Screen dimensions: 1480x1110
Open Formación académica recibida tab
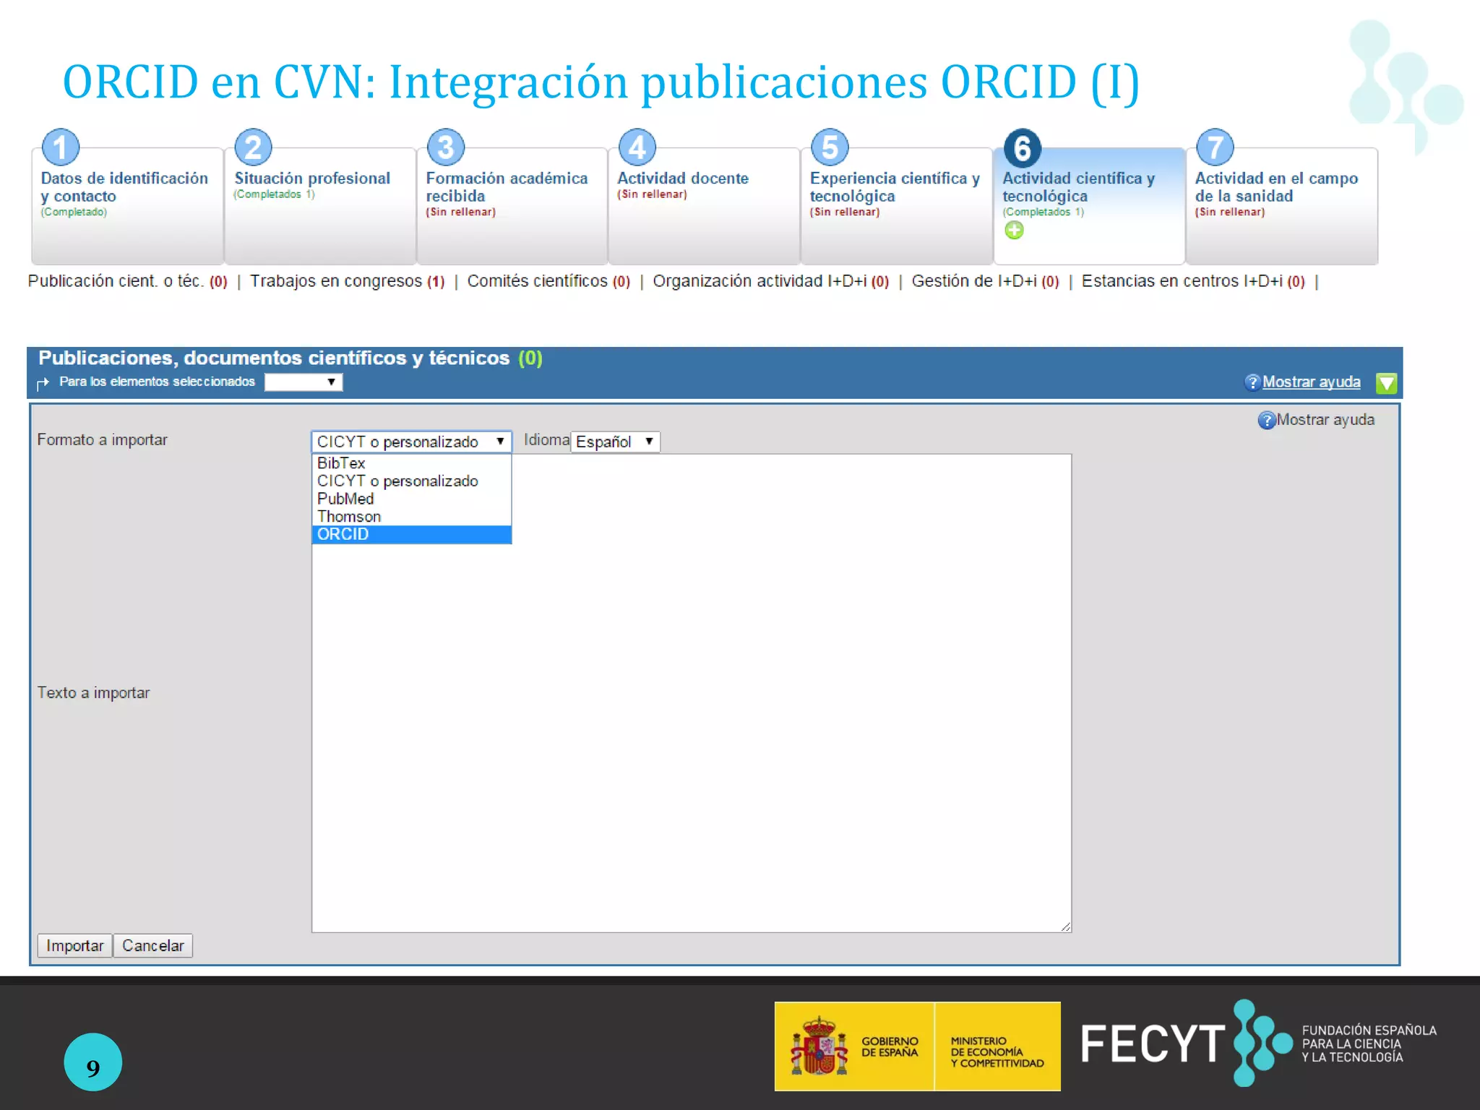click(x=512, y=206)
